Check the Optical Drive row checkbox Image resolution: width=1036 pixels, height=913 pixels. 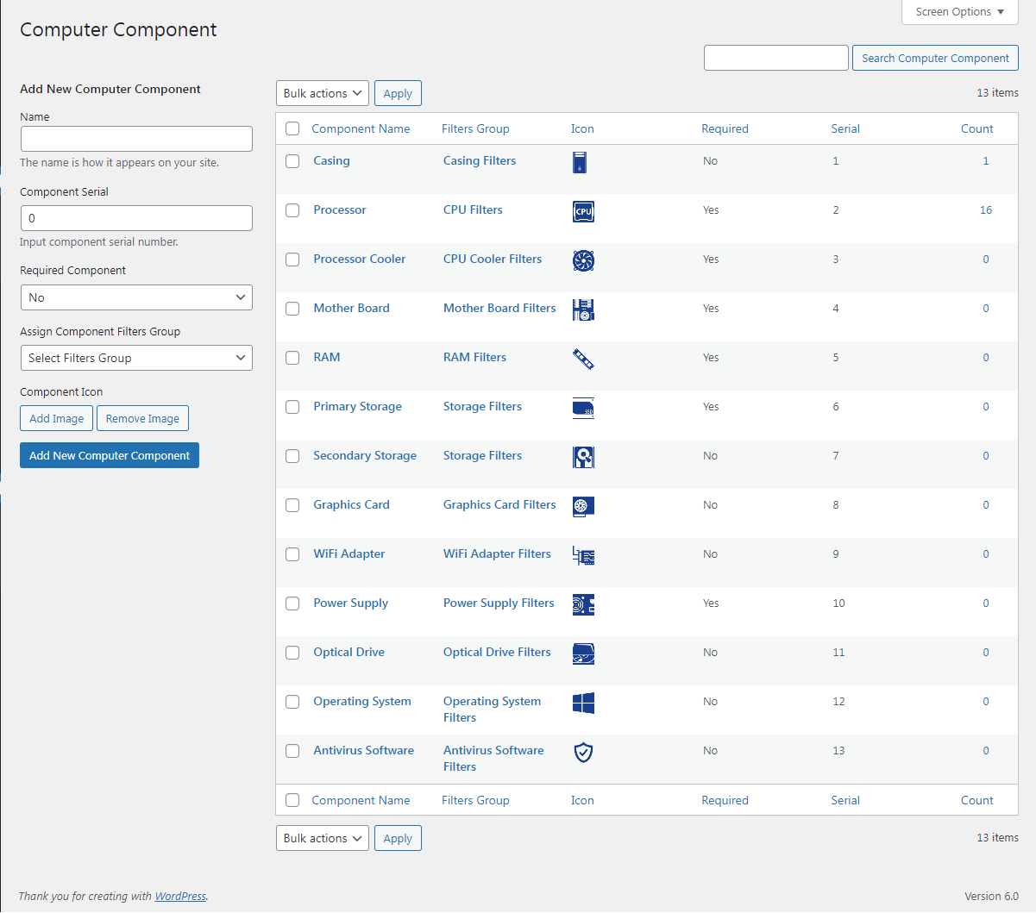(x=292, y=653)
